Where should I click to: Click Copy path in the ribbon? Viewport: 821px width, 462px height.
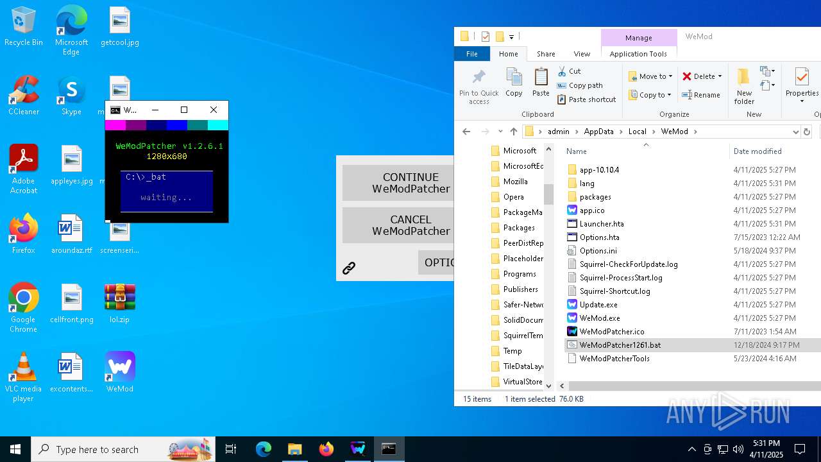pyautogui.click(x=580, y=85)
